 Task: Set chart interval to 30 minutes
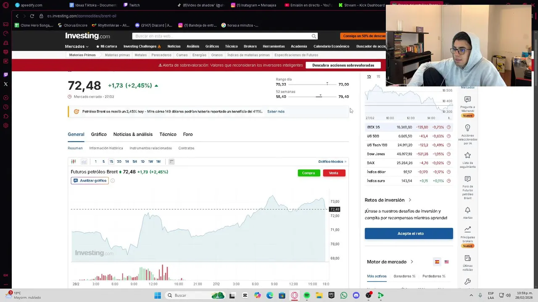[119, 161]
